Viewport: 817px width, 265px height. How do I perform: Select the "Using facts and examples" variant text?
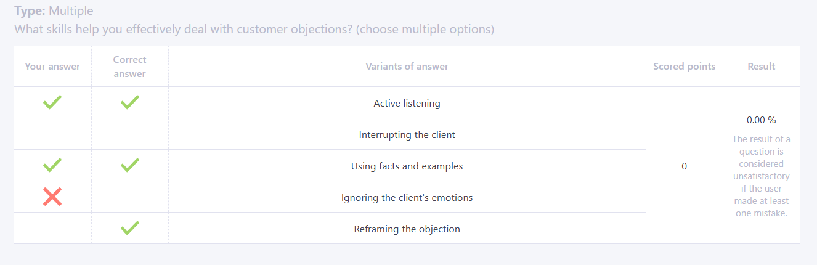(x=407, y=166)
